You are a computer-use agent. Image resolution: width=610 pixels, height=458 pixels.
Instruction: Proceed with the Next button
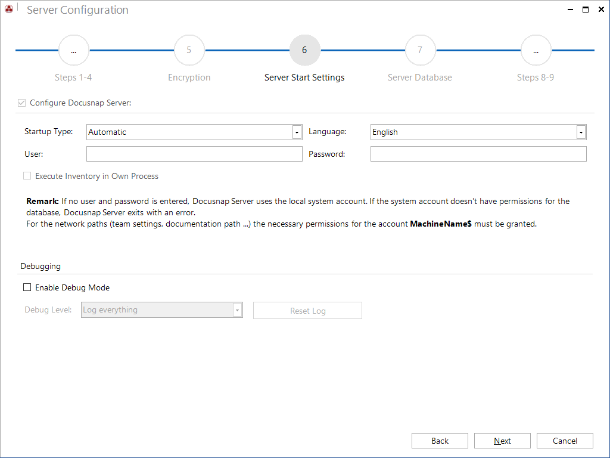point(502,441)
